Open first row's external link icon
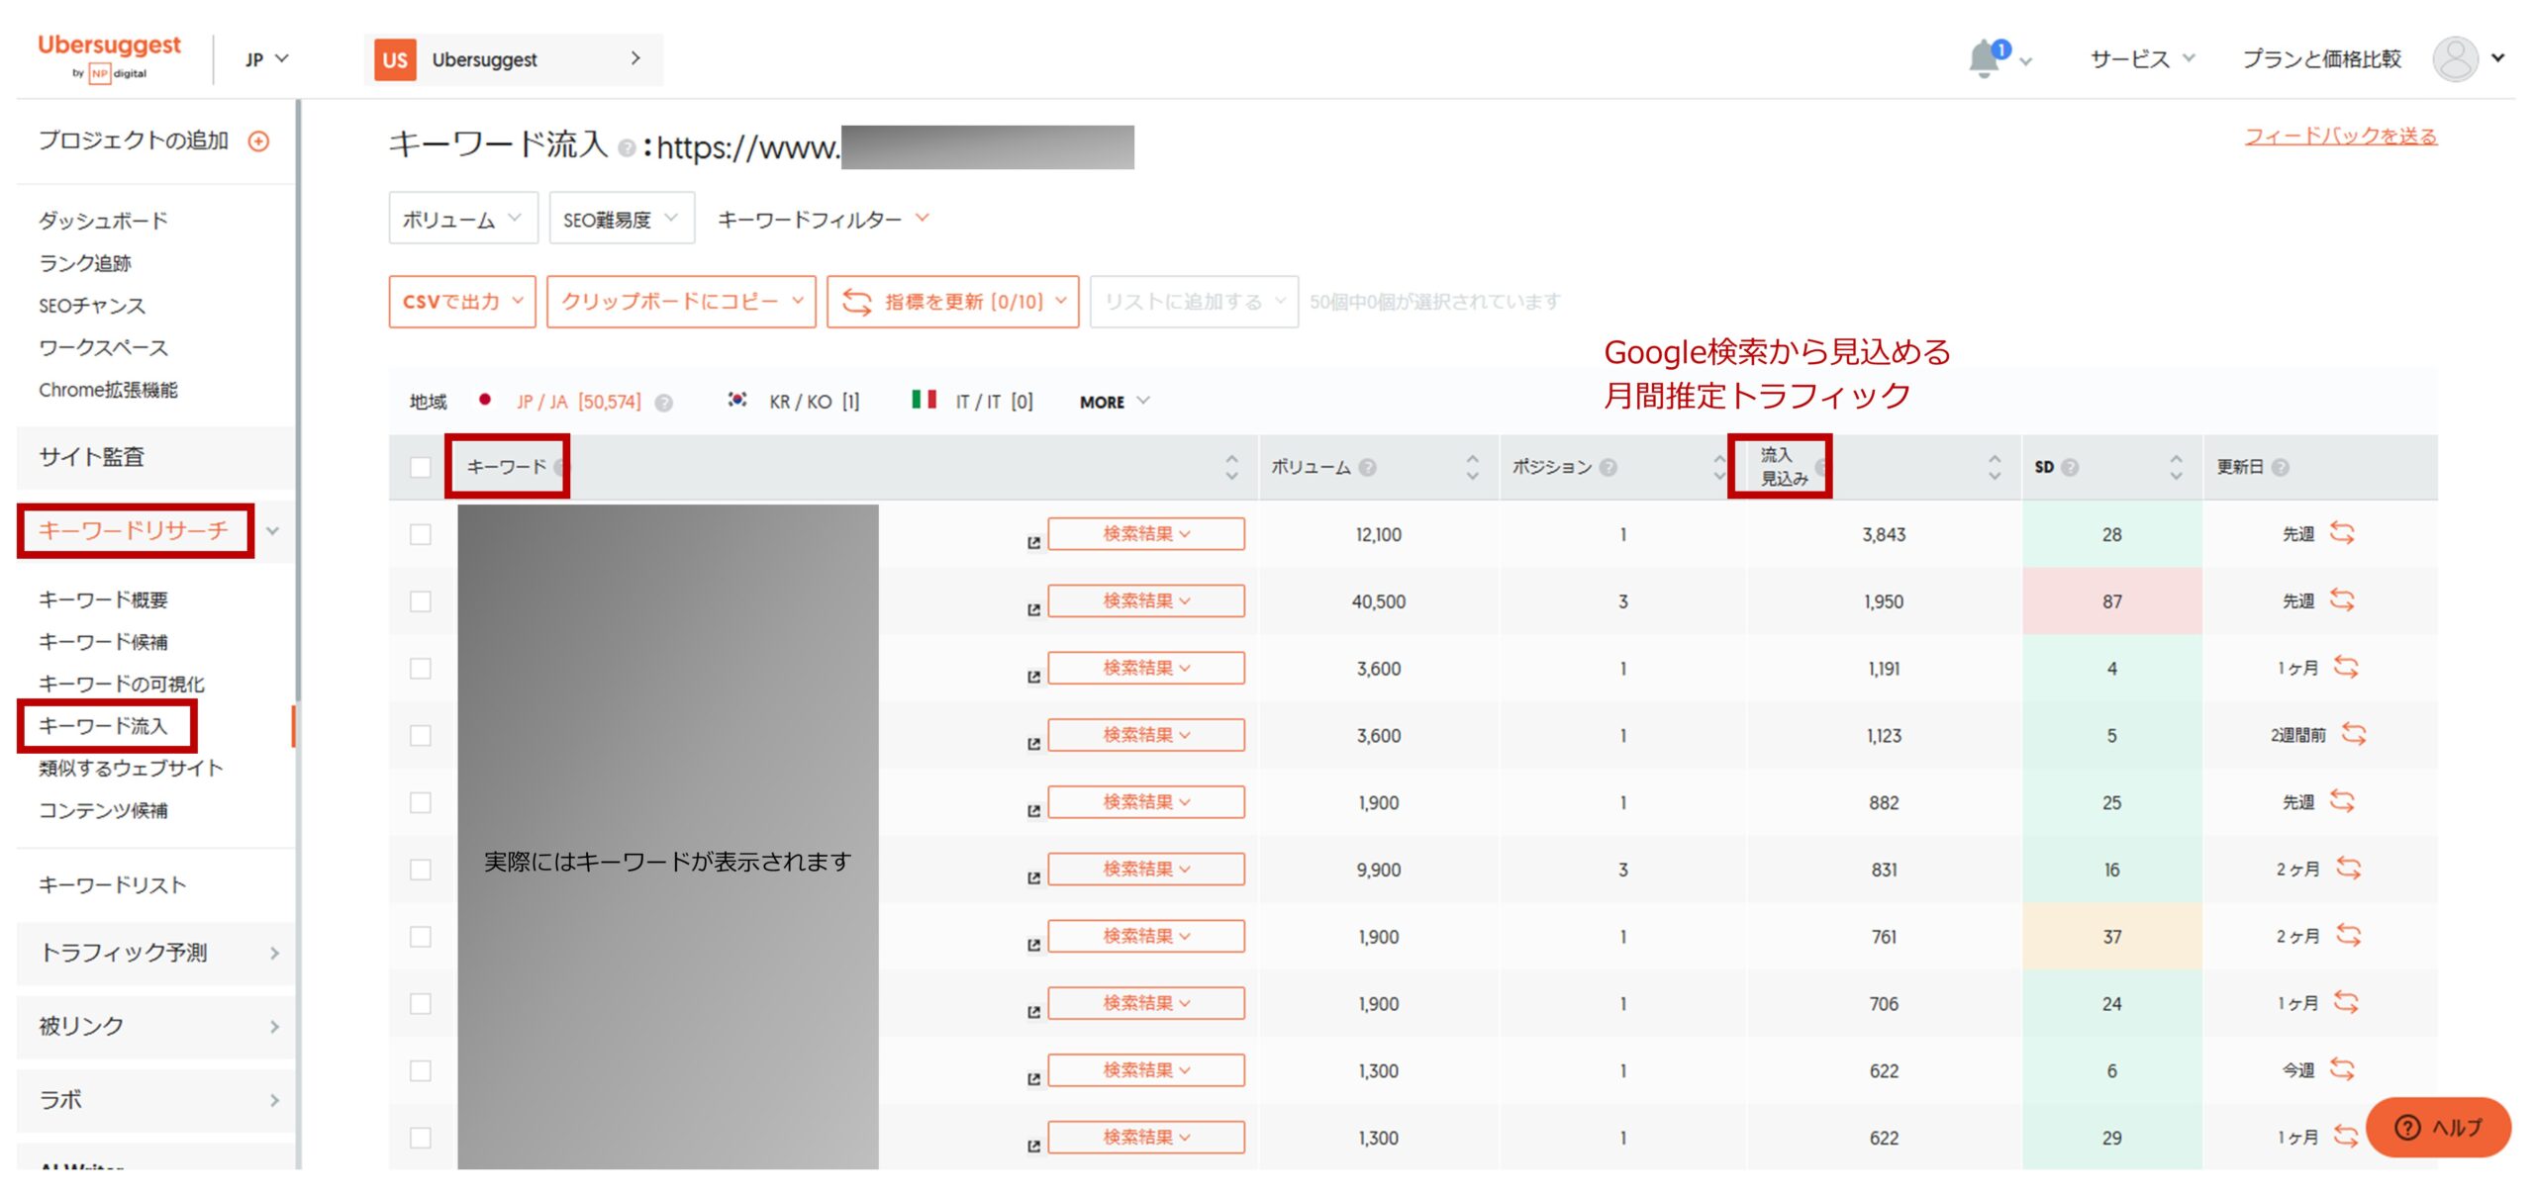This screenshot has height=1194, width=2534. (x=1033, y=542)
